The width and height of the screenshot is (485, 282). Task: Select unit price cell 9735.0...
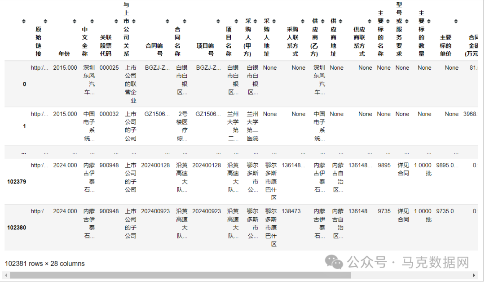click(447, 211)
